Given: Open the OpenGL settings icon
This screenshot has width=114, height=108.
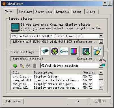Looking at the screenshot, I should point(64,51).
